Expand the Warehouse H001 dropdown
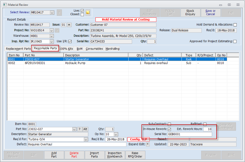This screenshot has height=162, width=245. [x=52, y=36]
